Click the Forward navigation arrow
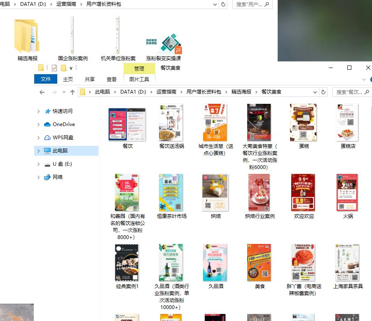This screenshot has width=372, height=321. click(x=54, y=92)
